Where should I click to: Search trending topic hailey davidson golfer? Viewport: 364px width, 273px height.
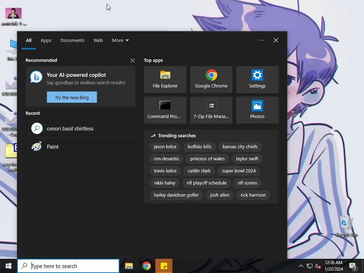(176, 195)
